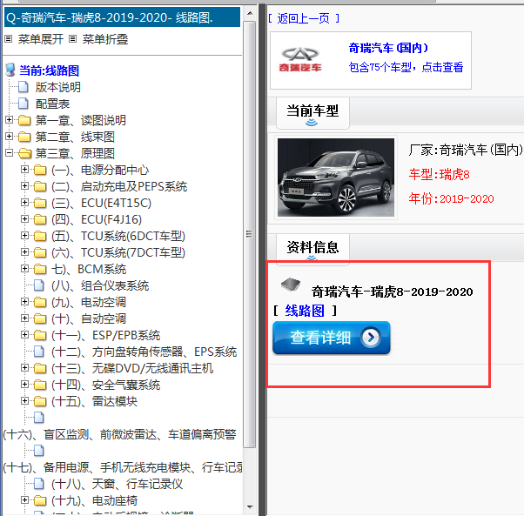Expand (十)、自动空调 node
The height and width of the screenshot is (516, 524).
[24, 318]
